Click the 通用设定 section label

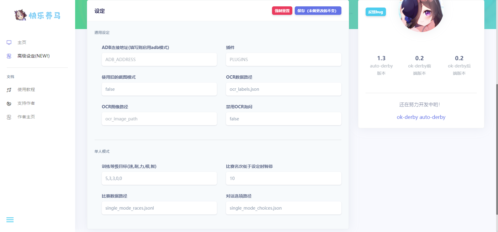pos(102,33)
